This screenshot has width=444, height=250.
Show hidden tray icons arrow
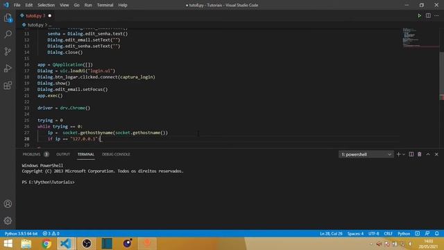pos(371,244)
